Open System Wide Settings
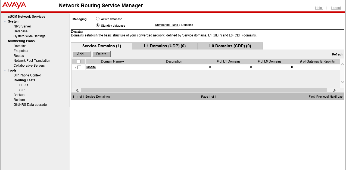The height and width of the screenshot is (170, 346). coord(30,36)
